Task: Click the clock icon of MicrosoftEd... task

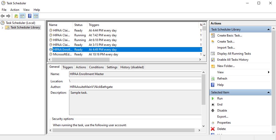Action: tap(51, 54)
